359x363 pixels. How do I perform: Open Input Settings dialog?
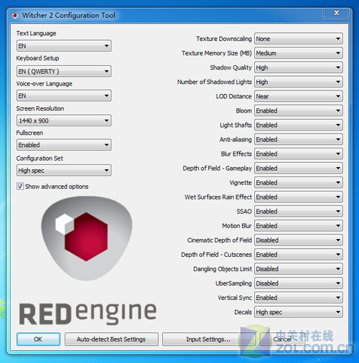(208, 339)
